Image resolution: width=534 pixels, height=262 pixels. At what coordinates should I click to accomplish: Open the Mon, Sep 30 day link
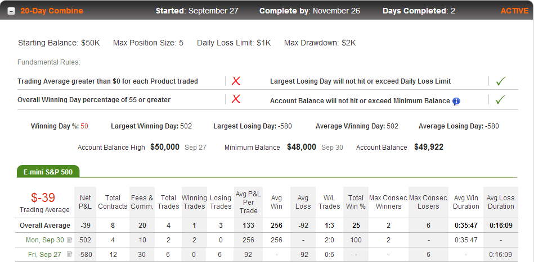point(45,240)
